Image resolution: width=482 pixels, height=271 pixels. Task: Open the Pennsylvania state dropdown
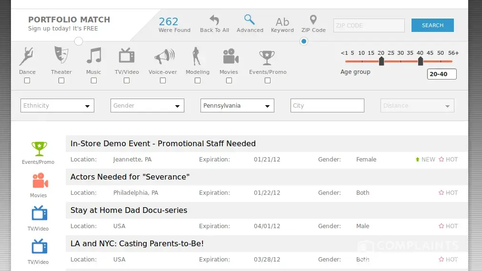tap(237, 106)
